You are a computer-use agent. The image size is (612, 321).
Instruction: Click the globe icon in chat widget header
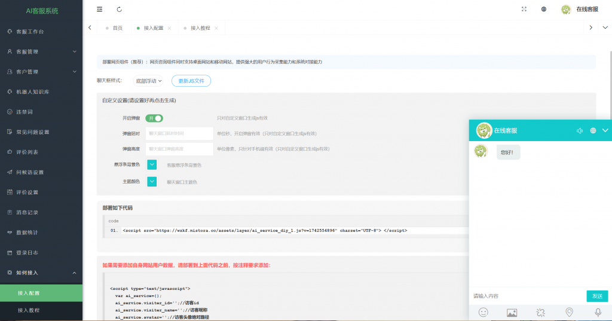(x=593, y=130)
